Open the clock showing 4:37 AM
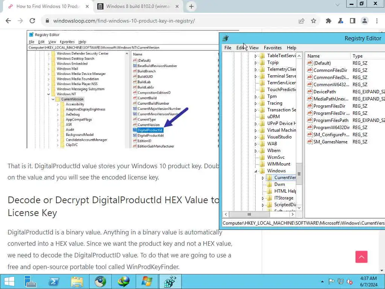The image size is (385, 289). pos(368,281)
